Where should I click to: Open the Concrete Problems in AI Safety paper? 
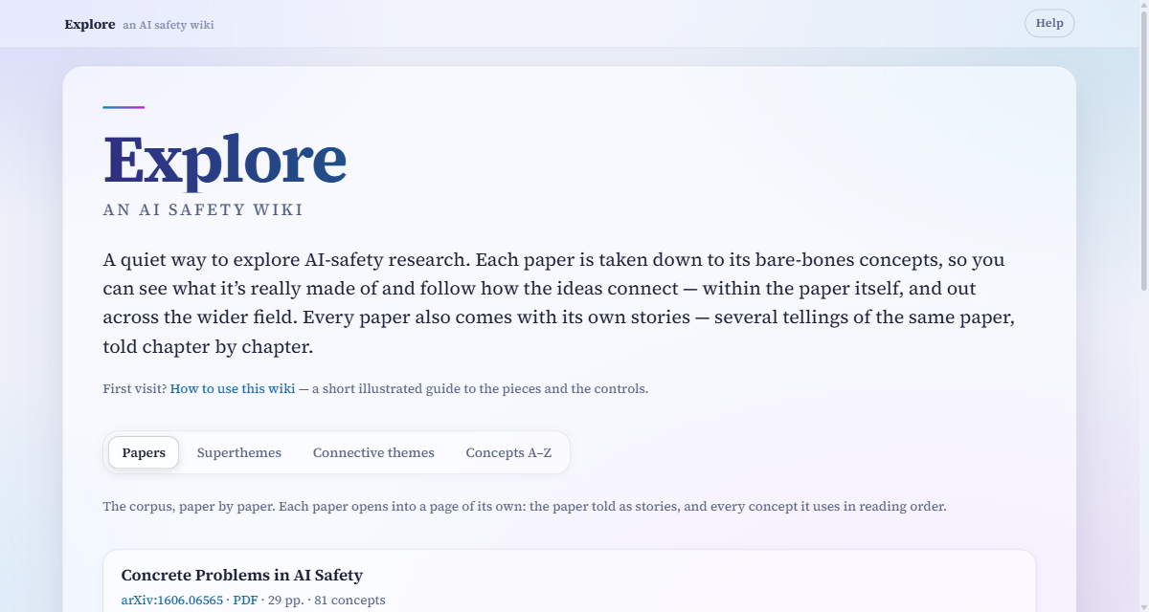pyautogui.click(x=242, y=575)
